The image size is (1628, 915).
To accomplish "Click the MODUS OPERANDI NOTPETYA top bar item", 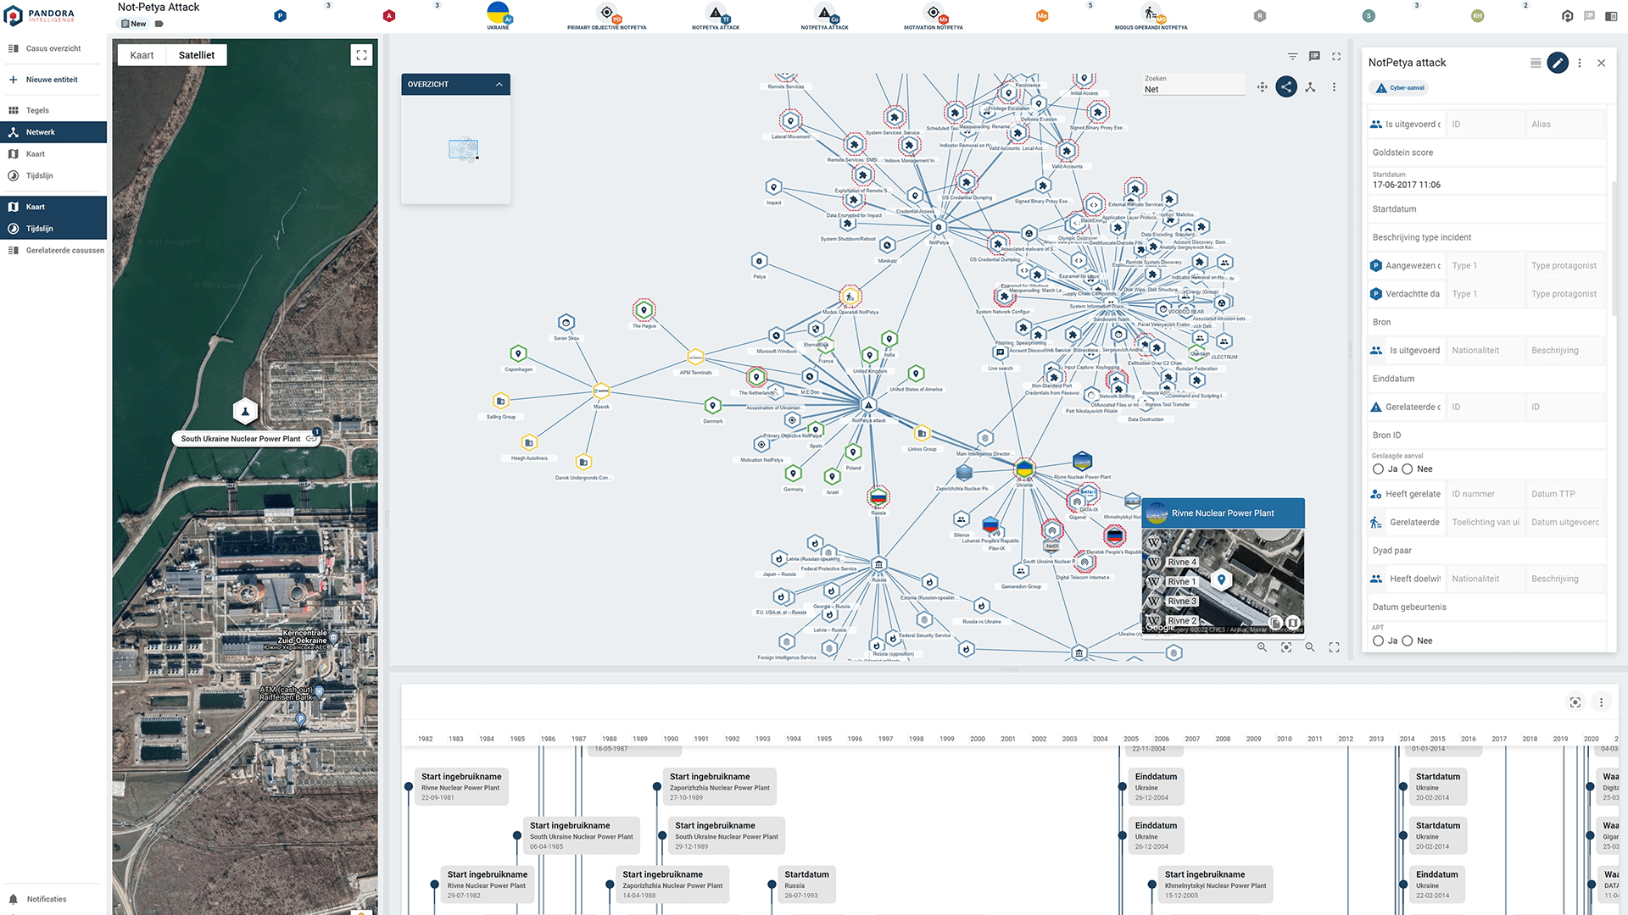I will pyautogui.click(x=1151, y=15).
